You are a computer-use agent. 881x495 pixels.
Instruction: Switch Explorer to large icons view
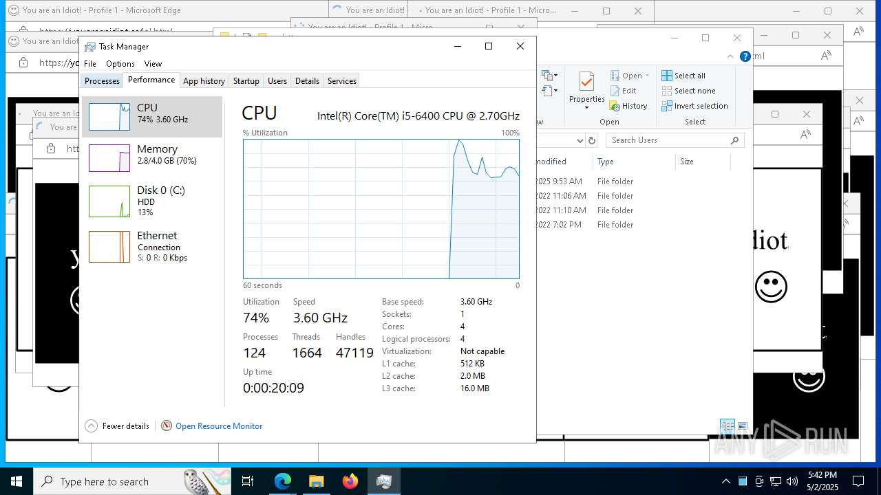(742, 426)
